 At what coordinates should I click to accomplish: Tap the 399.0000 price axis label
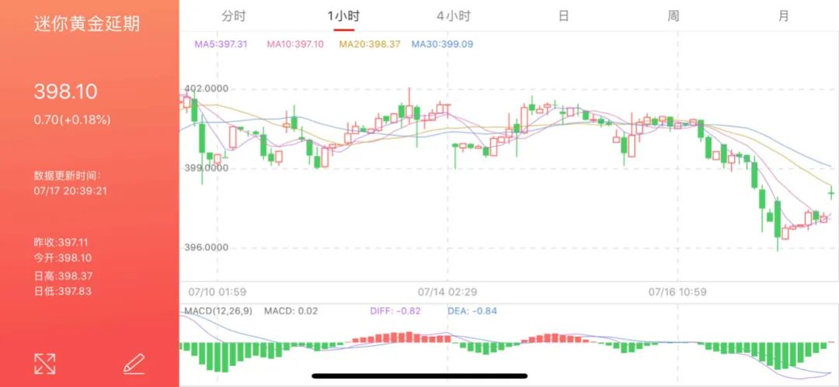tap(206, 168)
